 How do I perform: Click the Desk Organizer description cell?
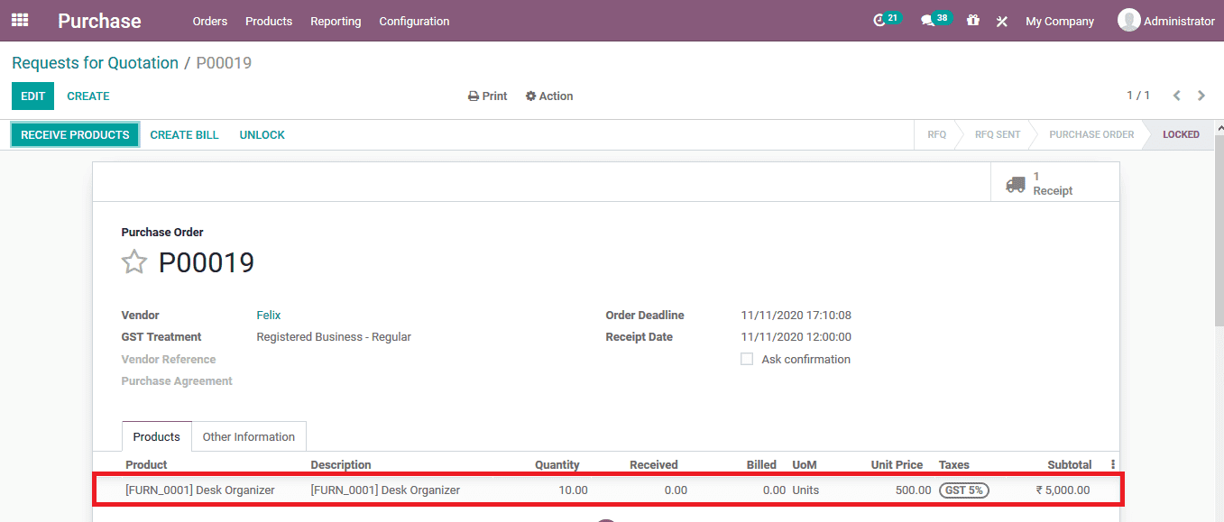tap(385, 490)
